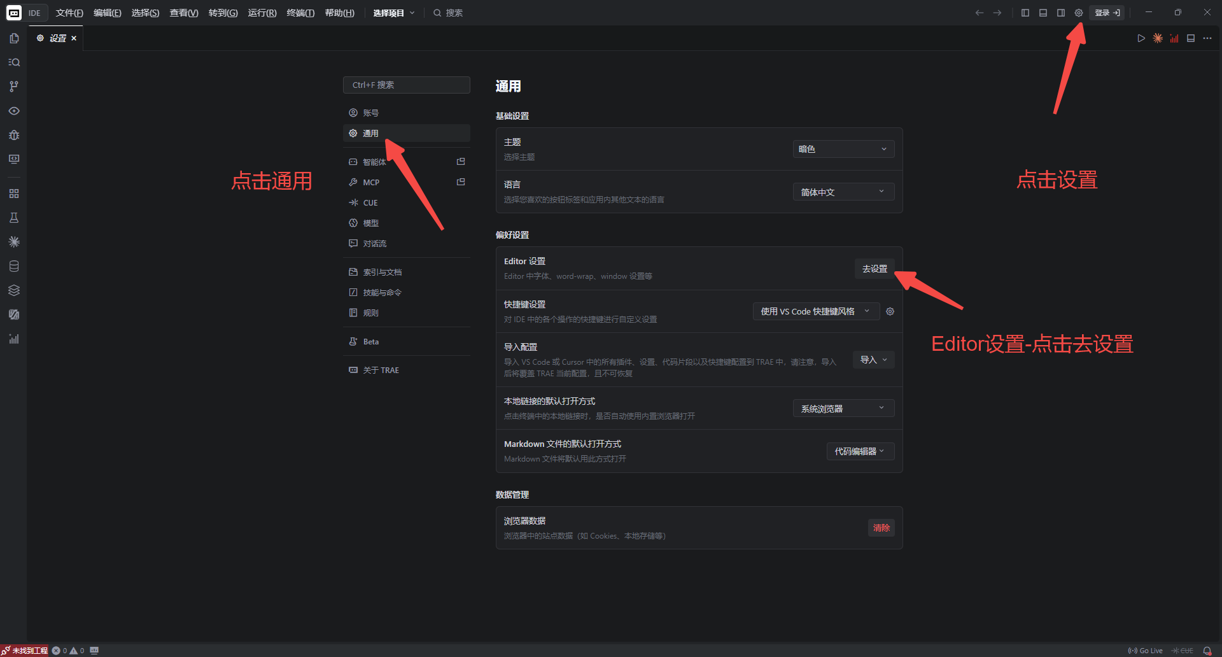
Task: Open the remote monitor icon in activity bar
Action: pyautogui.click(x=14, y=159)
